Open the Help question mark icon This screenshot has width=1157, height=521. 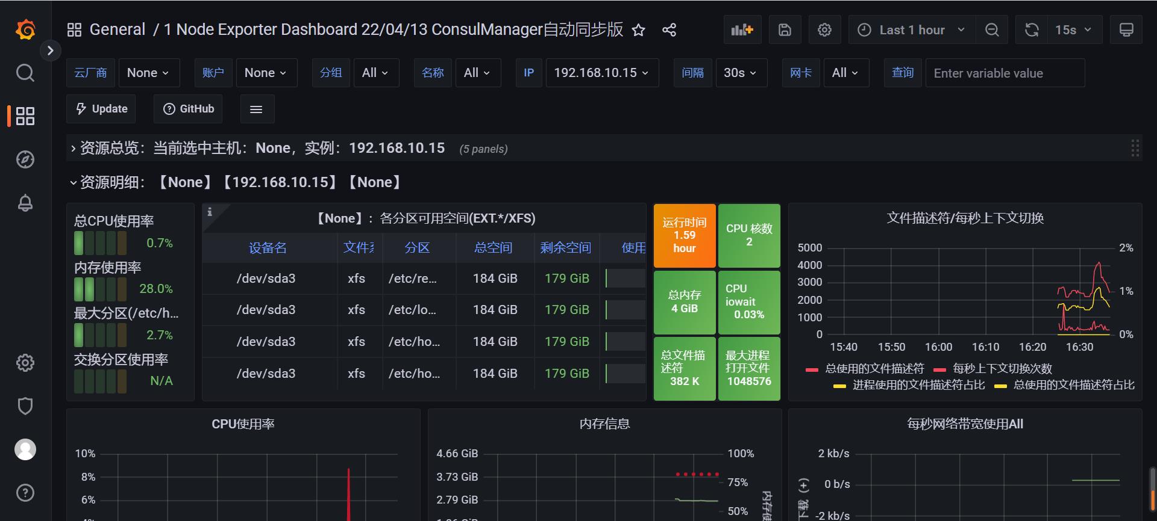pyautogui.click(x=25, y=493)
